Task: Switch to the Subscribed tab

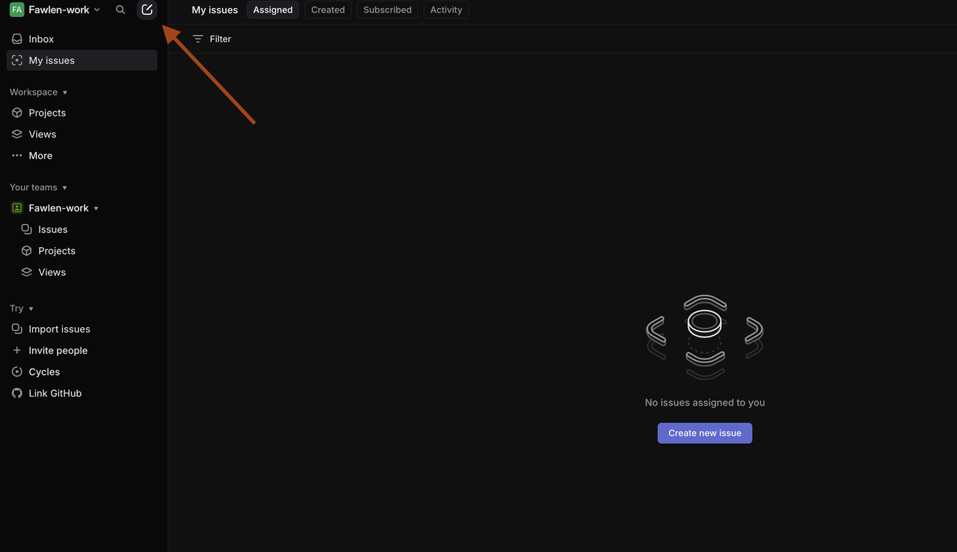Action: pos(387,10)
